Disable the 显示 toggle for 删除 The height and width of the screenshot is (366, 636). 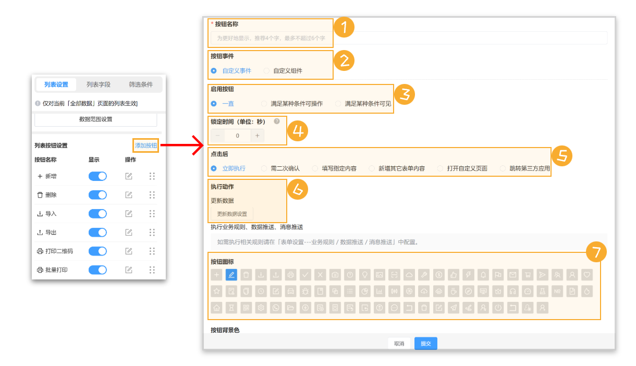click(98, 195)
